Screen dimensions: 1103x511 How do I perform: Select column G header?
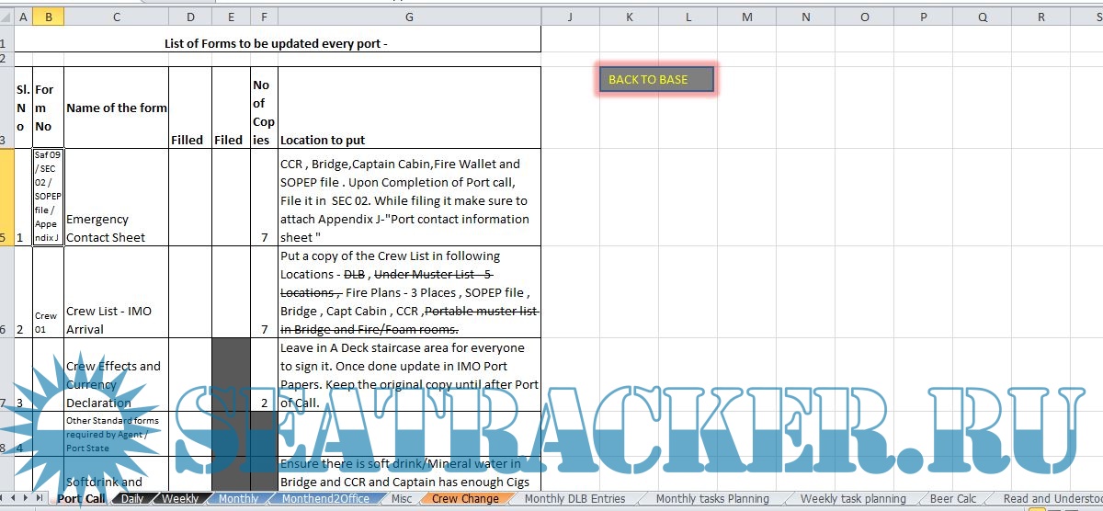(409, 17)
